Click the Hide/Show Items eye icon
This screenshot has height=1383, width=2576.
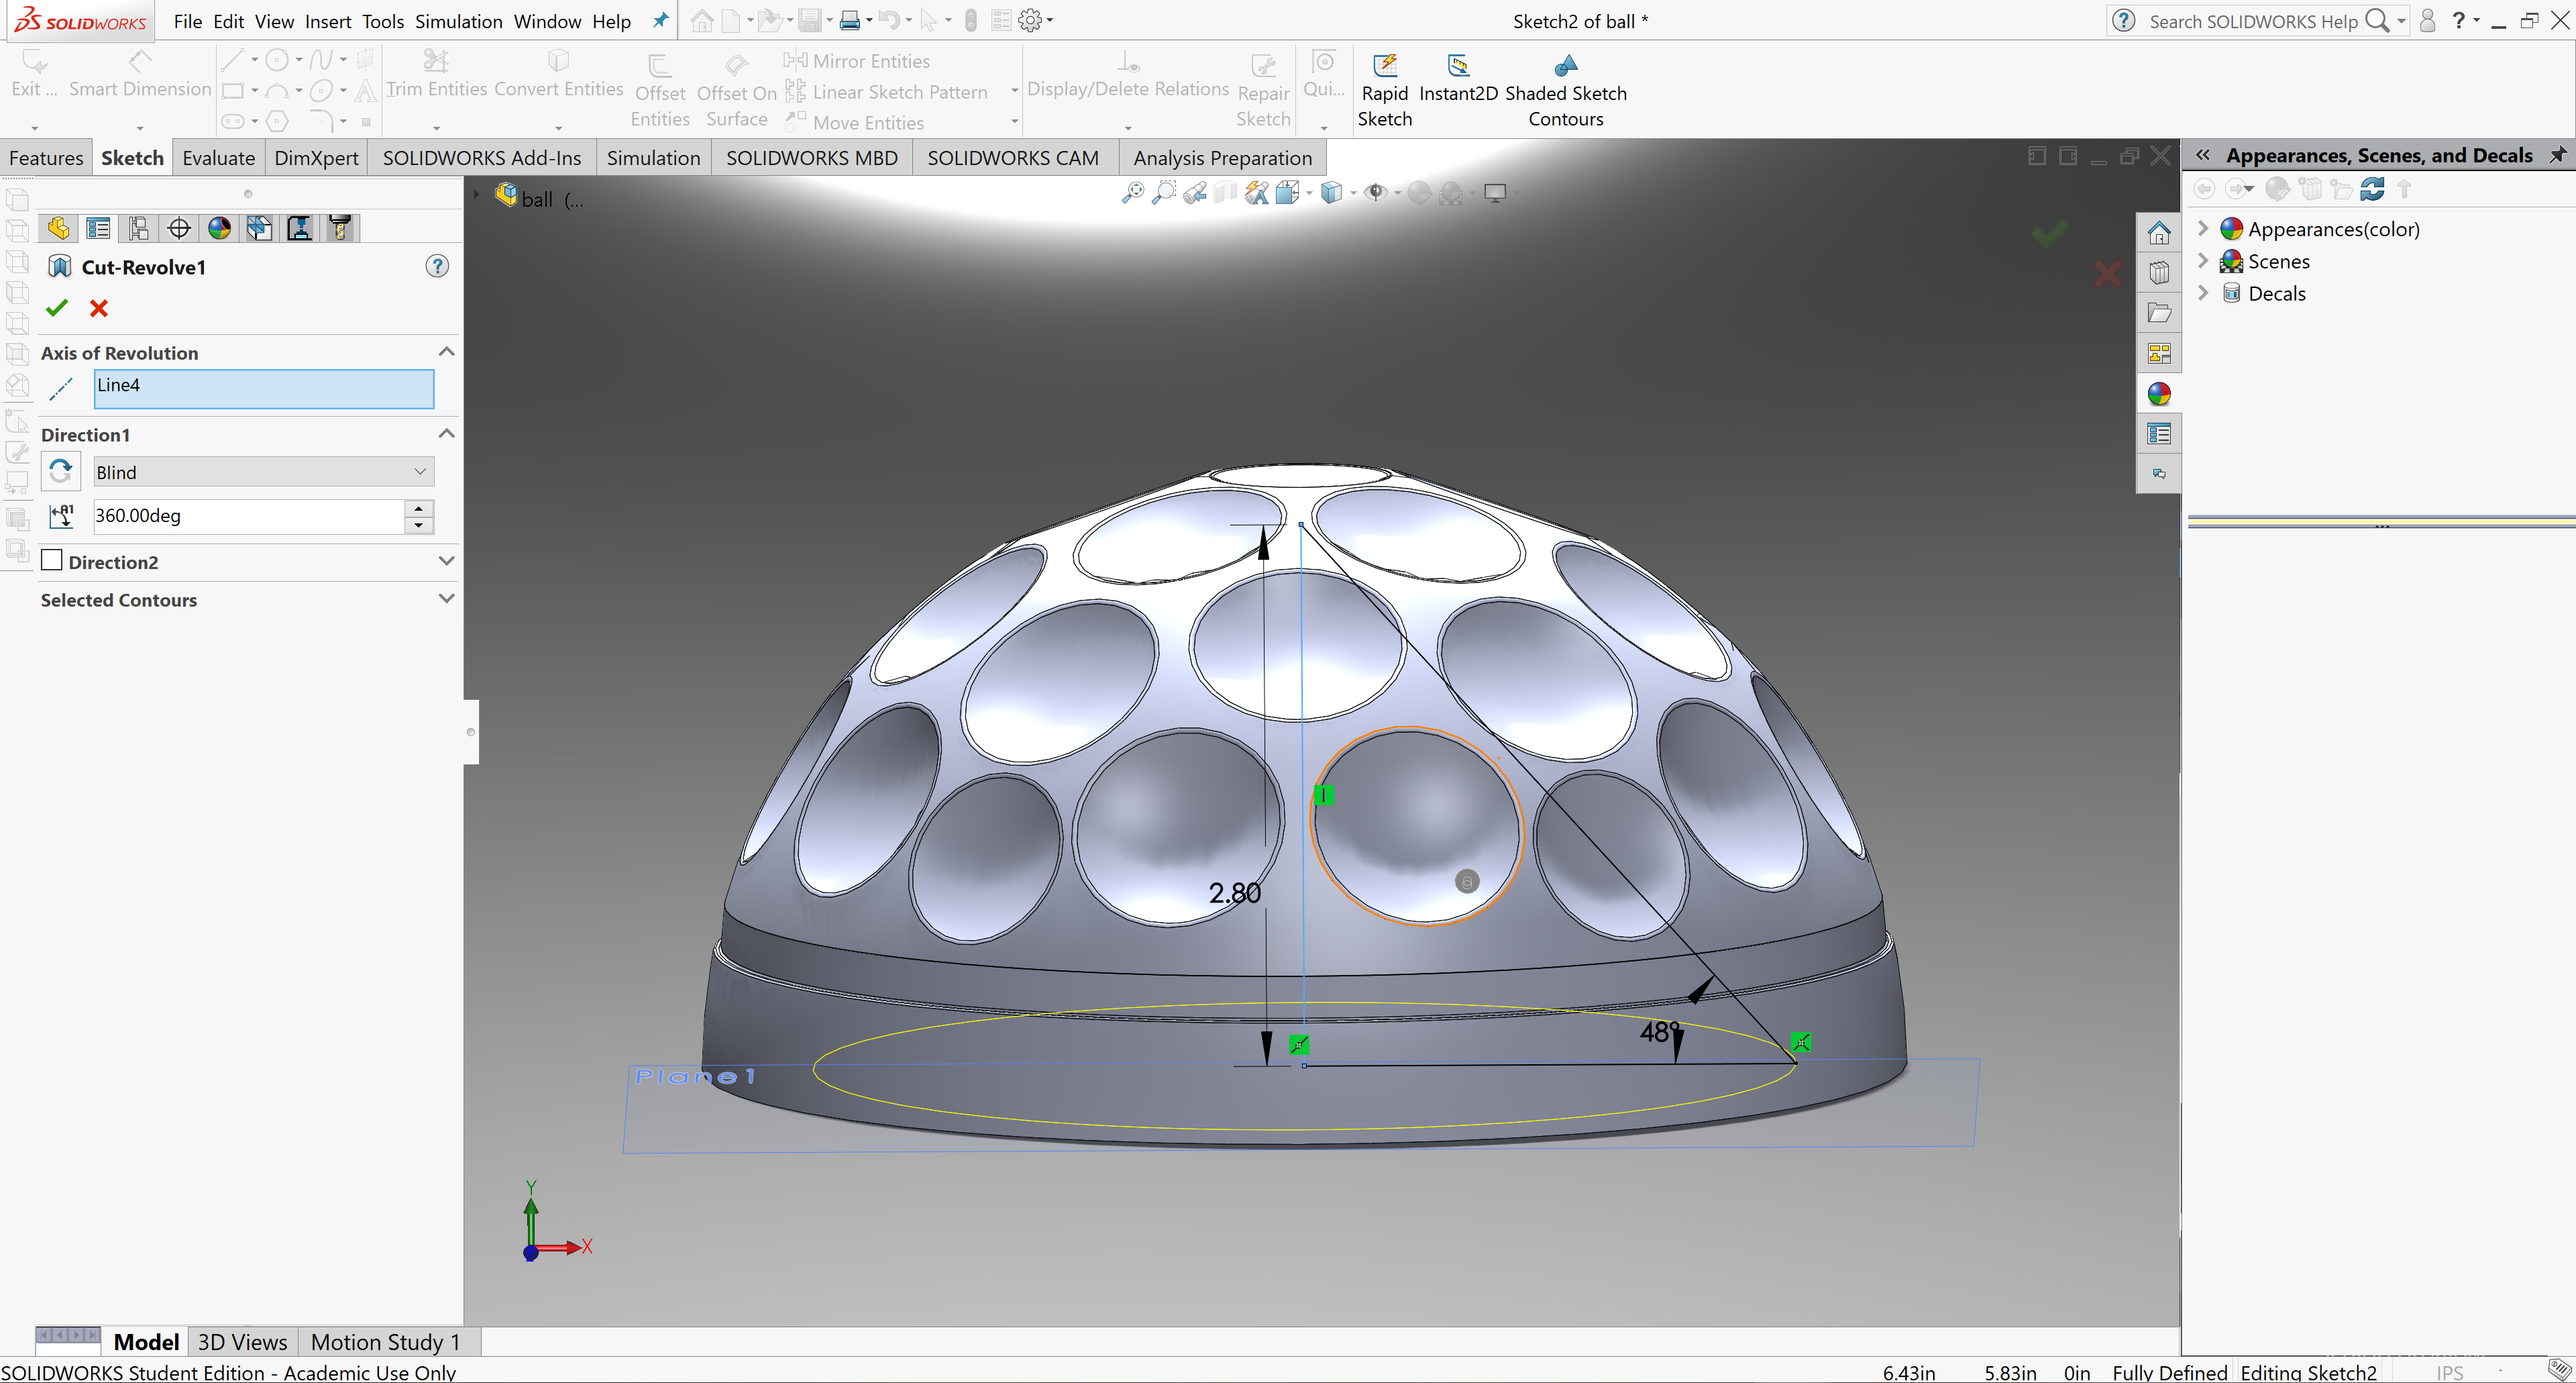click(1376, 192)
